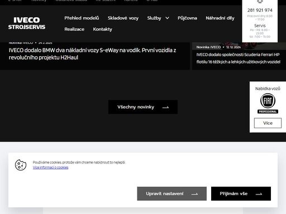Viewport: 286px width, 214px height.
Task: Click the Nabídka vozů label
Action: (x=268, y=89)
